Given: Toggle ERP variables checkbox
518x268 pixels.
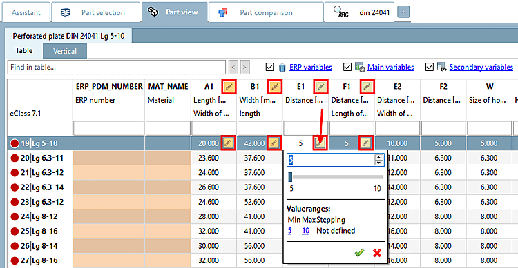Looking at the screenshot, I should coord(269,67).
